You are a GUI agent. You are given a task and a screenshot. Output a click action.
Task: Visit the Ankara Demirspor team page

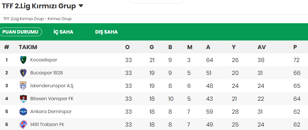51,112
